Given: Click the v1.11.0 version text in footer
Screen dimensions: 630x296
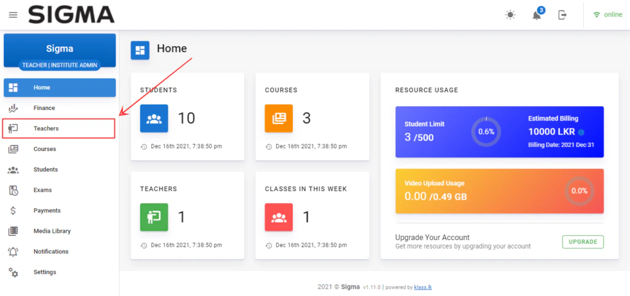Looking at the screenshot, I should tap(372, 287).
